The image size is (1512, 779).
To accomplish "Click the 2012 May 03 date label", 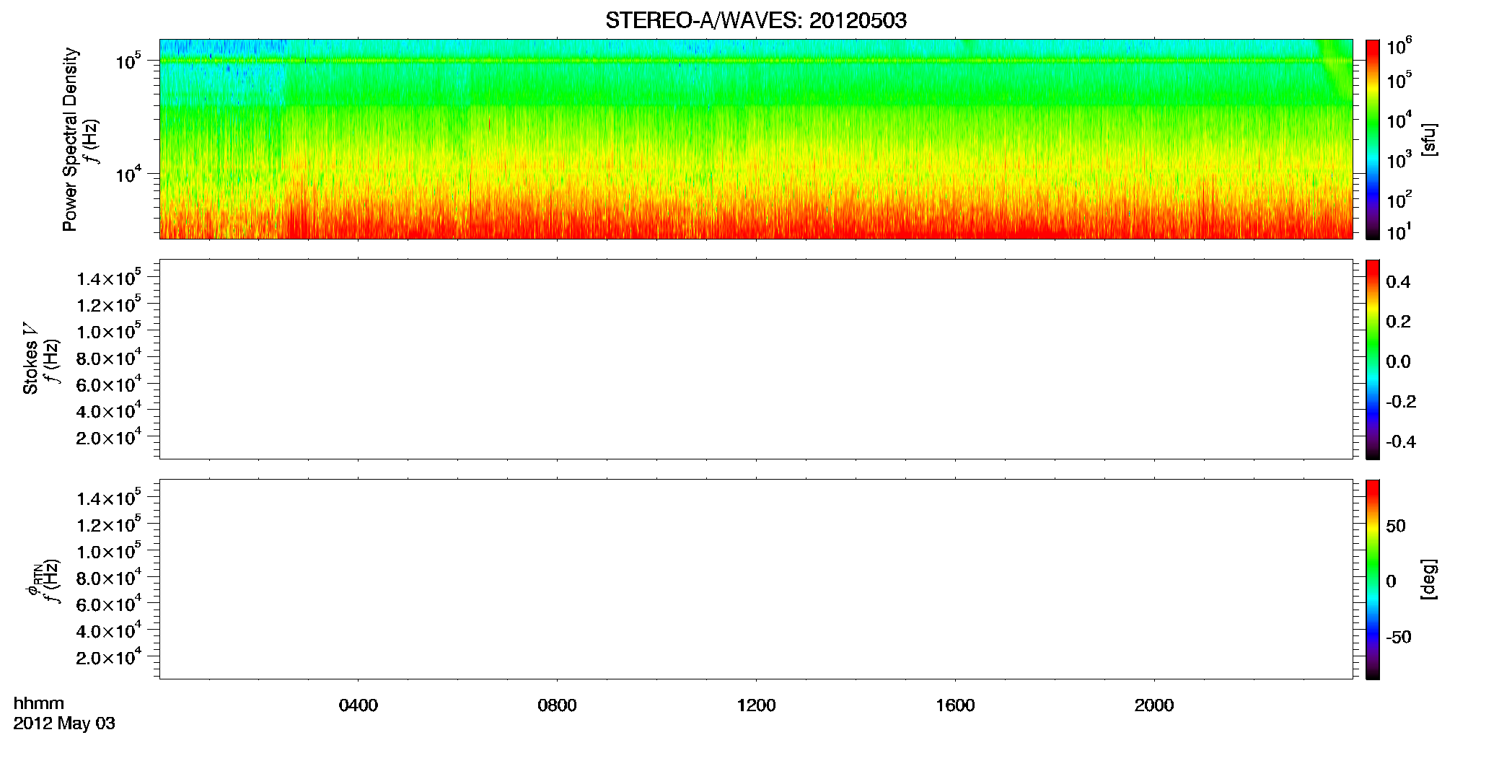I will (64, 723).
